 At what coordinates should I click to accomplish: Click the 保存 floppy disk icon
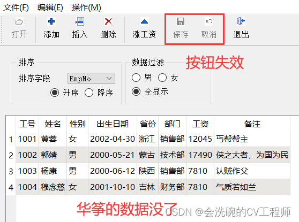(181, 21)
